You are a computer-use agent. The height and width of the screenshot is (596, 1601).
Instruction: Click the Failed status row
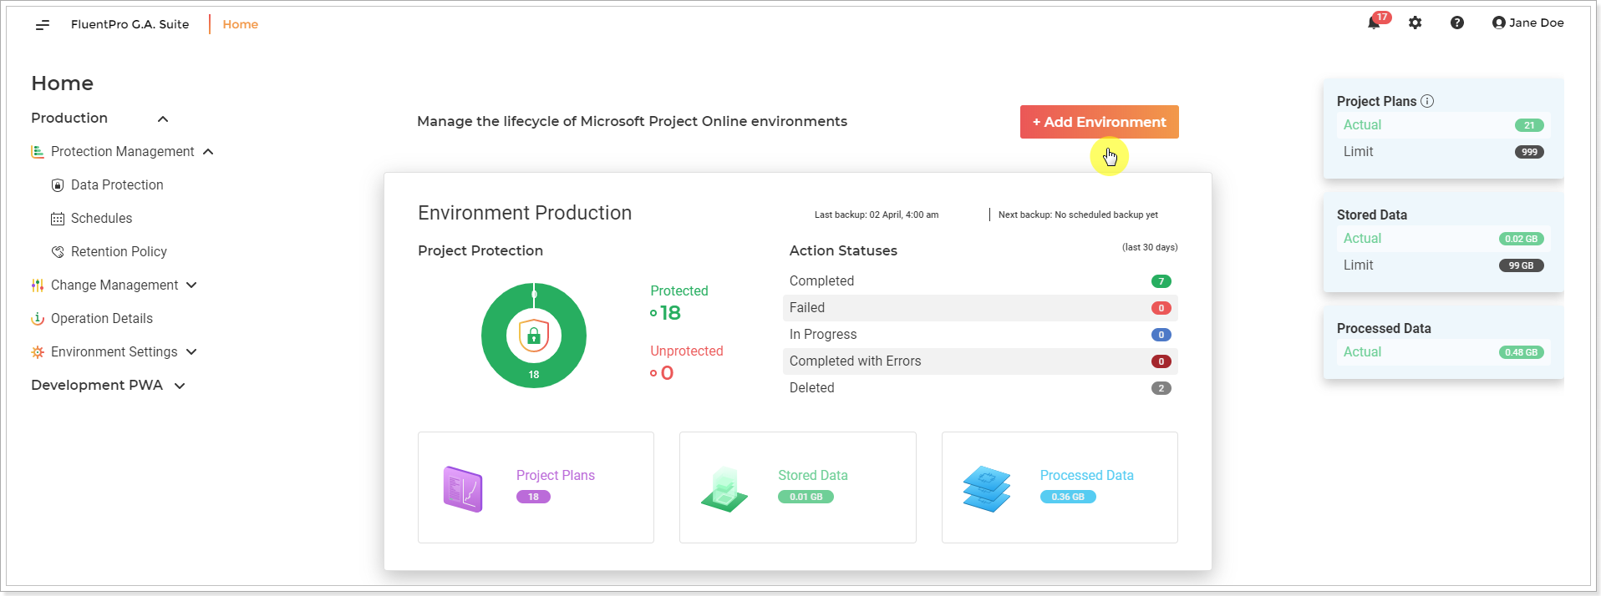click(x=980, y=308)
